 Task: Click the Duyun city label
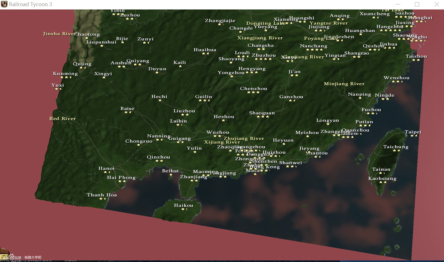click(157, 69)
